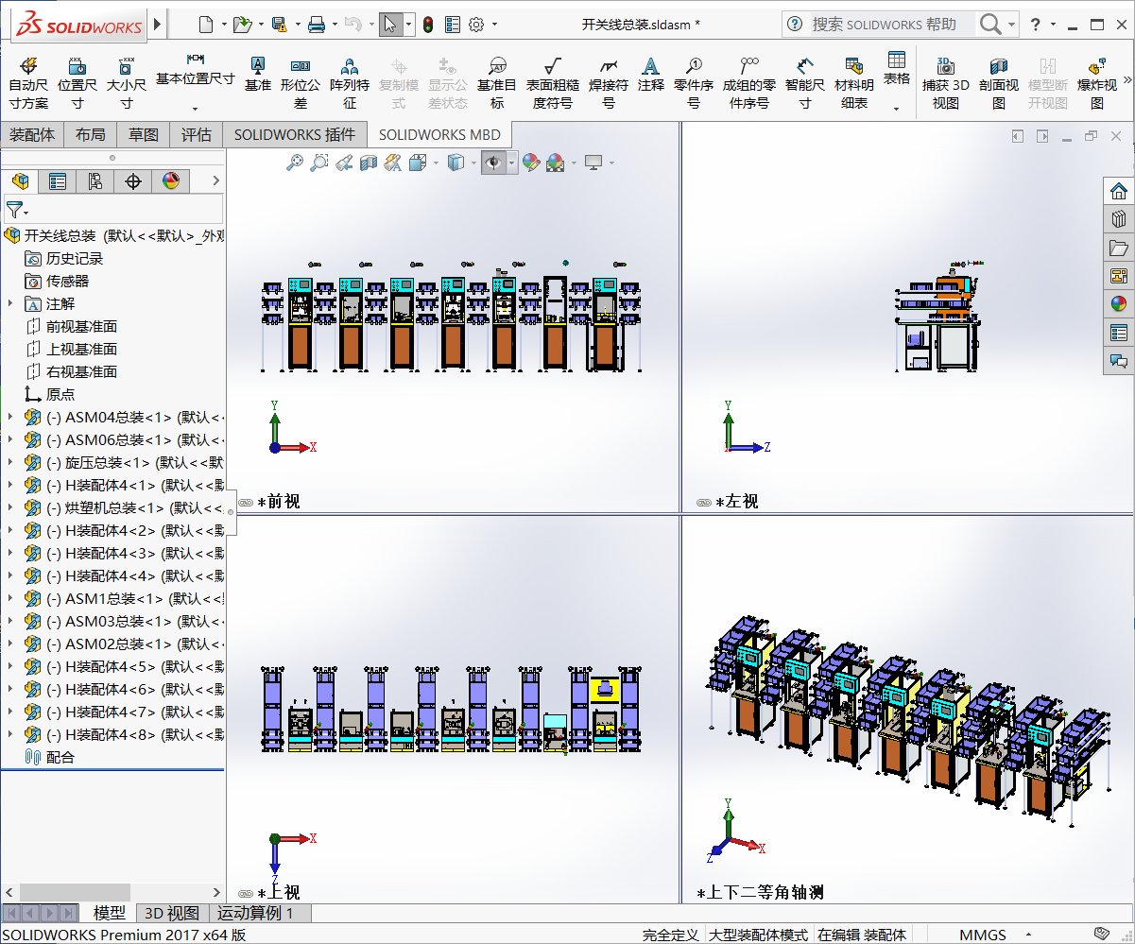Screen dimensions: 1135x944
Task: Click the Pattern Feature tool (阵列特征)
Action: (349, 82)
